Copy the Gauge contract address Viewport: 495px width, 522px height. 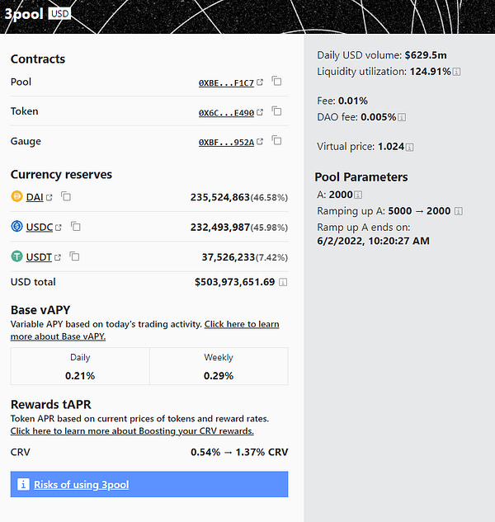coord(277,140)
